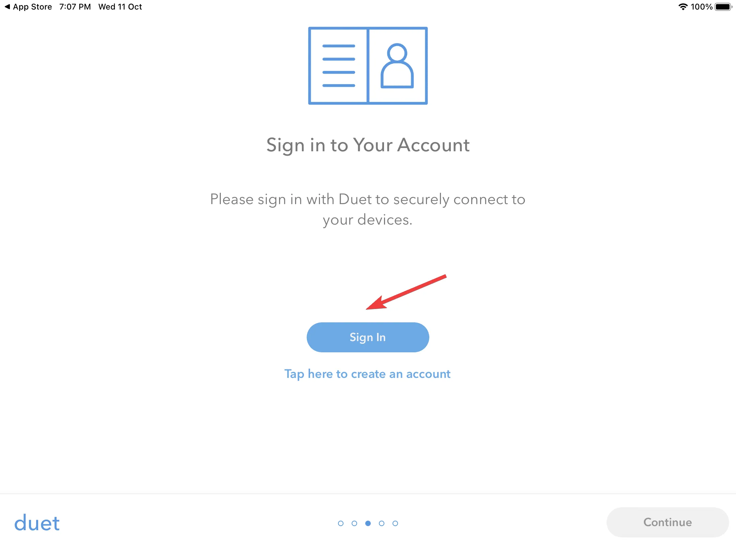Click the App Store back arrow
This screenshot has height=552, width=736.
(x=5, y=6)
